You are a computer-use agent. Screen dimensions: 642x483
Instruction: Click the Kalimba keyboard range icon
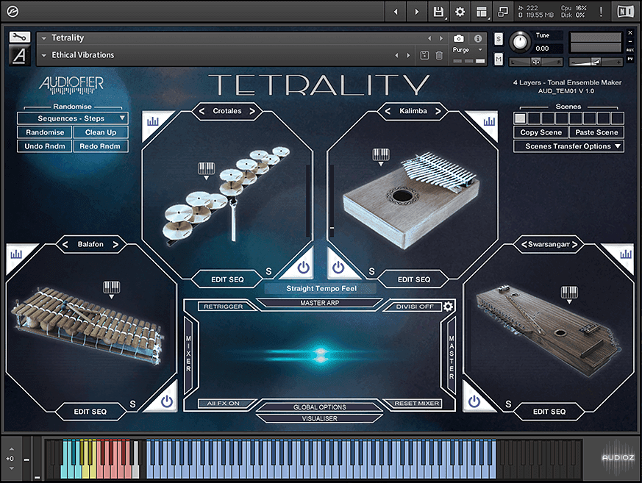click(x=381, y=156)
